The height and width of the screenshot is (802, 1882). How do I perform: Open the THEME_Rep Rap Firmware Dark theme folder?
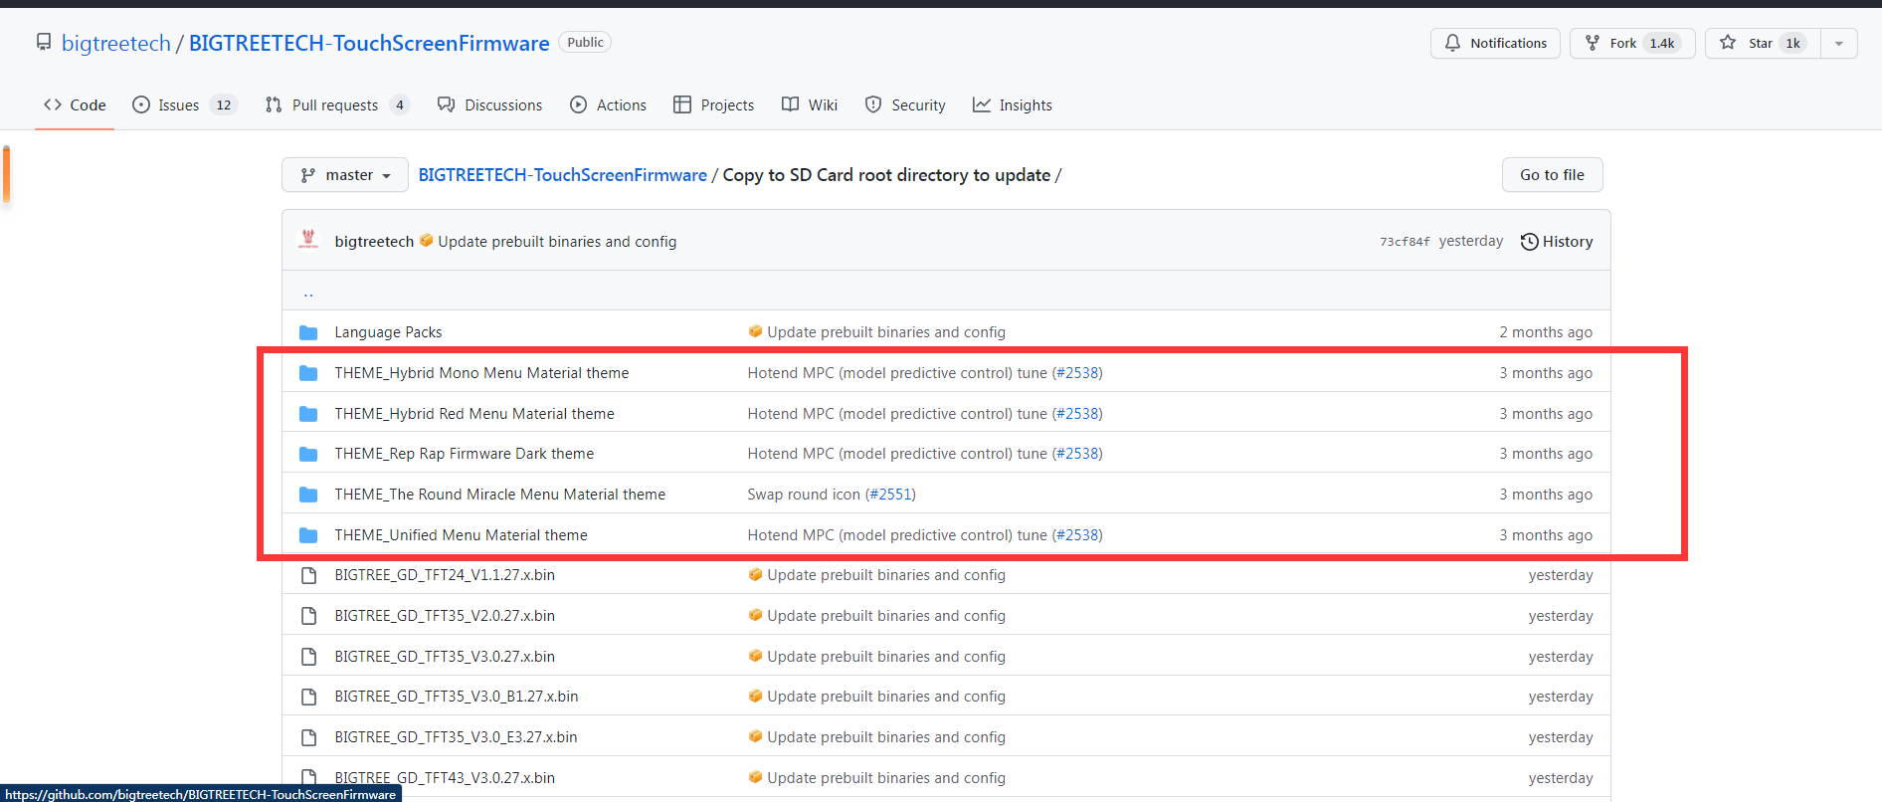(x=464, y=454)
